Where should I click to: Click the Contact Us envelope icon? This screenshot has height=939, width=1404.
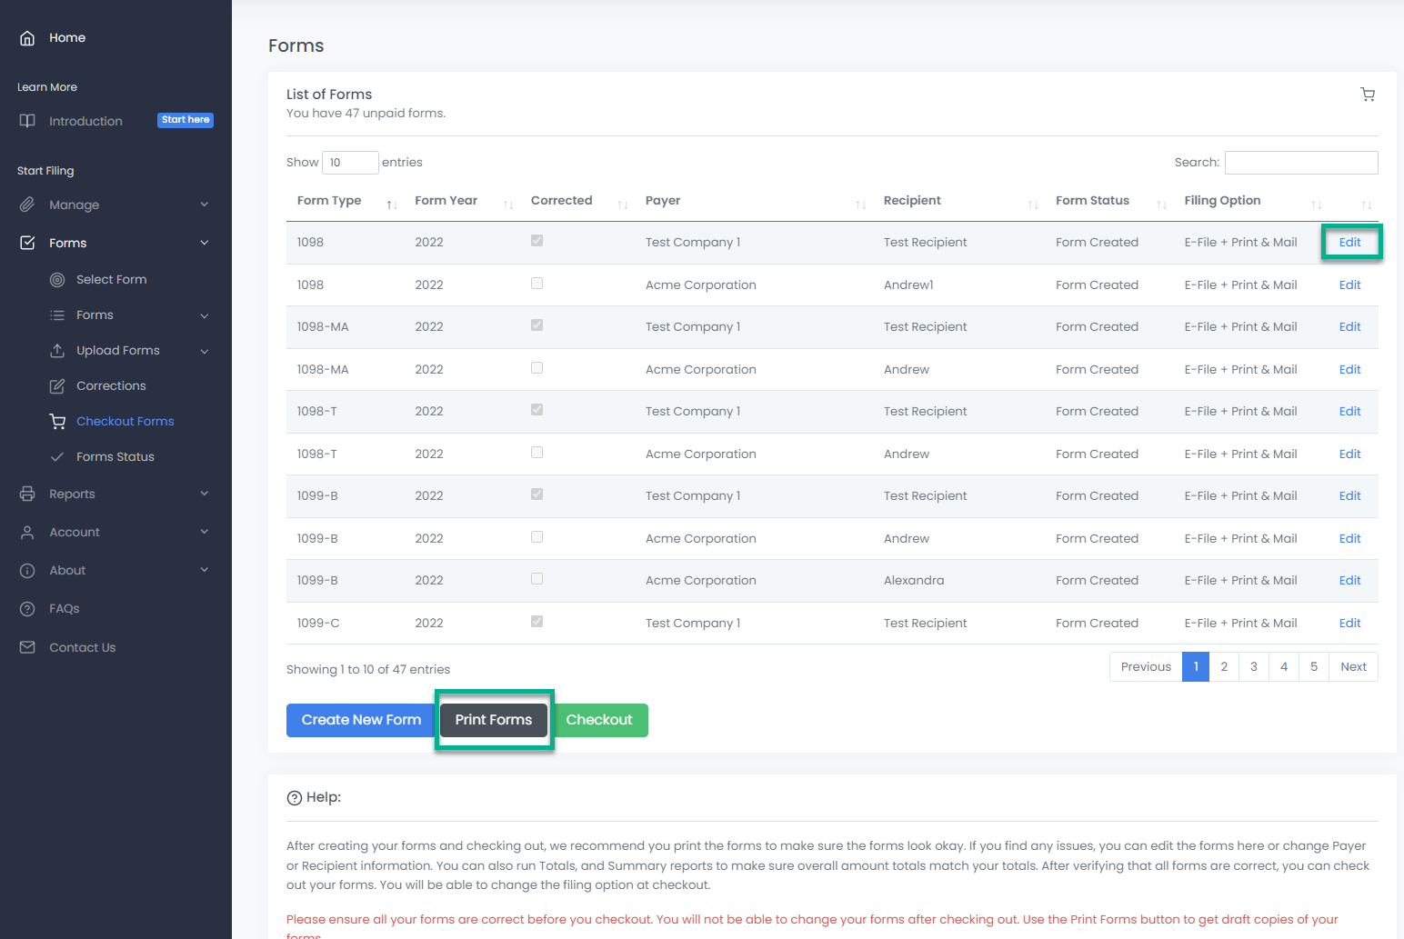coord(27,648)
